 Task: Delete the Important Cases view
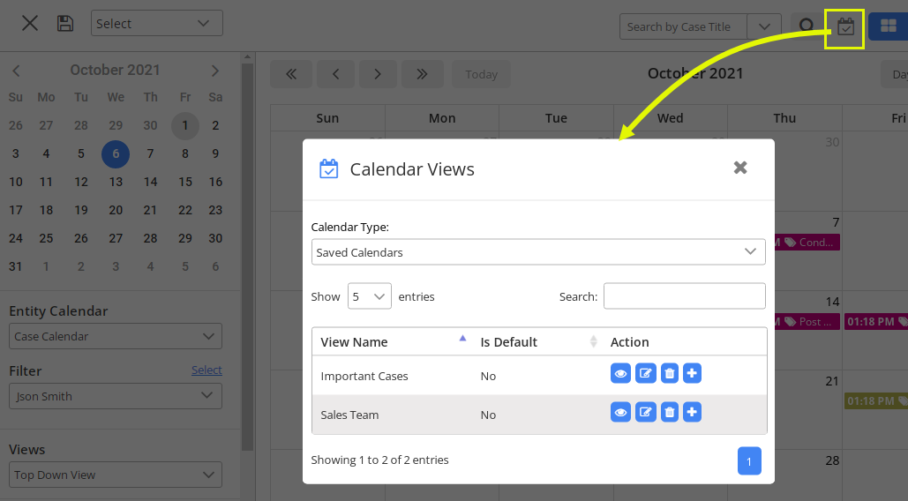(x=670, y=374)
